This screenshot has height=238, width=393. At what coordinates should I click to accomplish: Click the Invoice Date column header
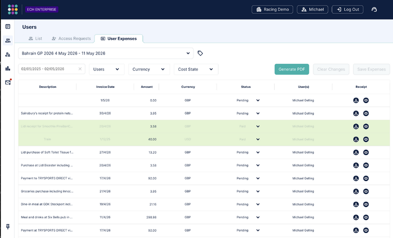(105, 87)
